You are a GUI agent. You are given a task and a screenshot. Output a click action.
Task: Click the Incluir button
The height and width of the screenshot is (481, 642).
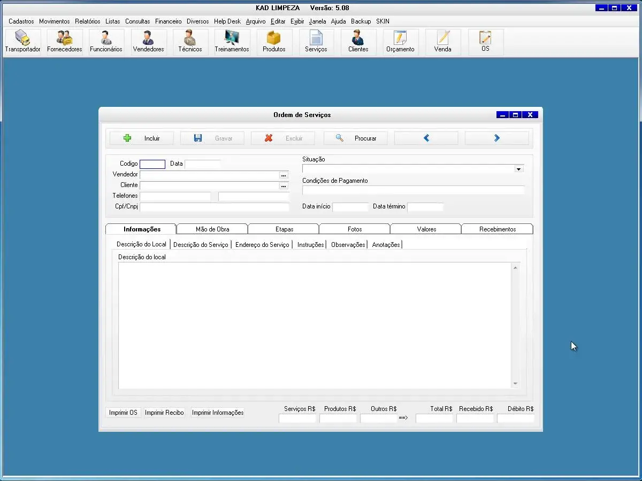pos(142,138)
